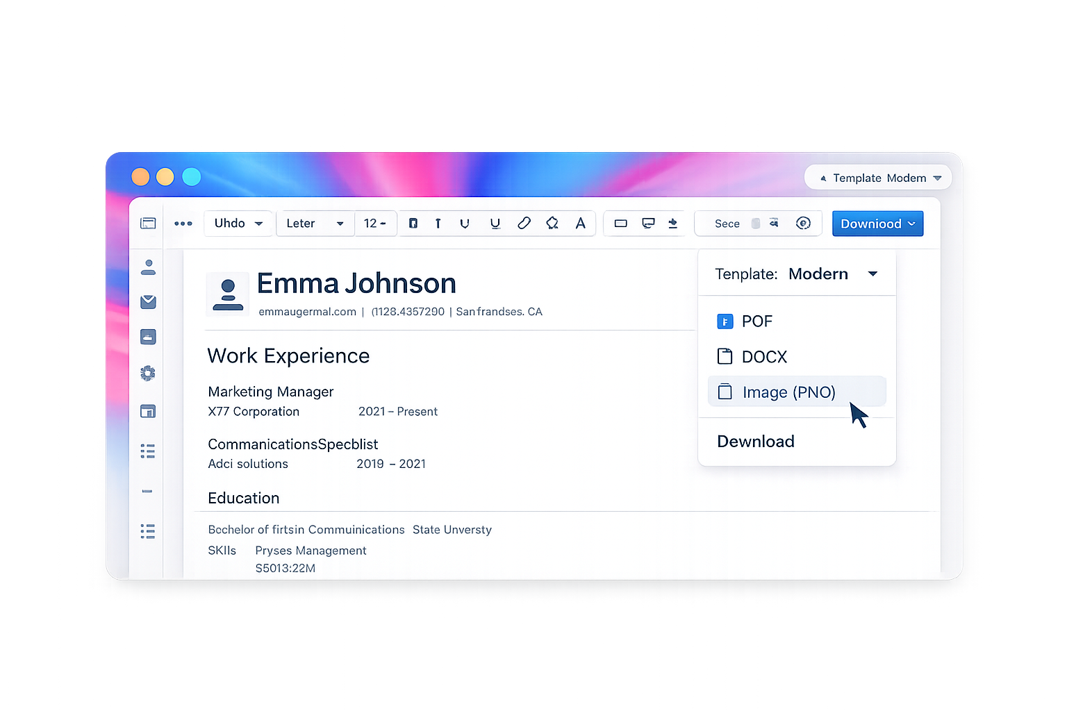This screenshot has width=1067, height=711.
Task: Select the email/contact sidebar icon
Action: click(x=148, y=302)
